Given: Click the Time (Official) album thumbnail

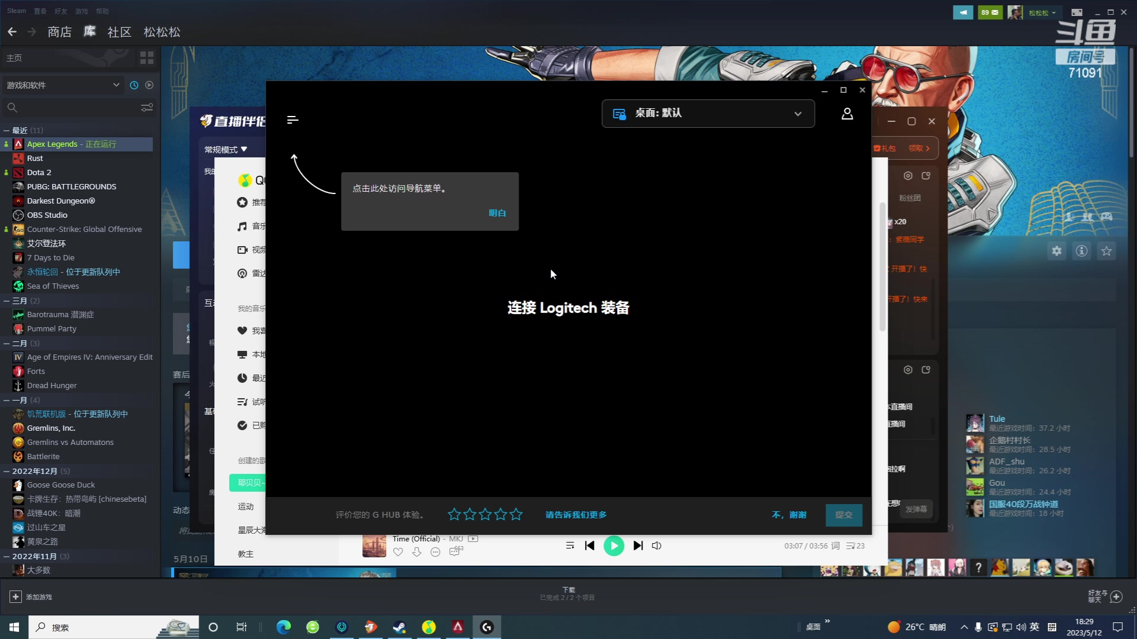Looking at the screenshot, I should tap(374, 546).
